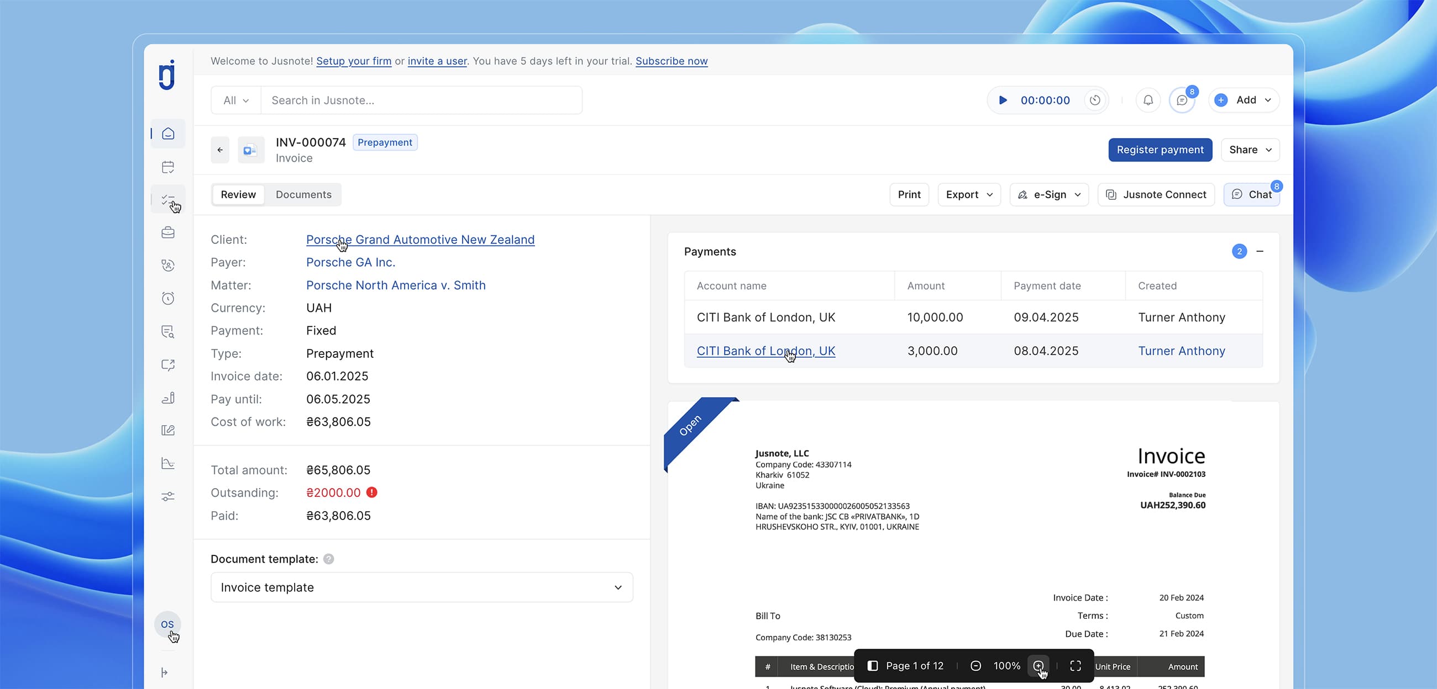Zoom in on the PDF viewer
This screenshot has width=1437, height=689.
coord(1037,666)
